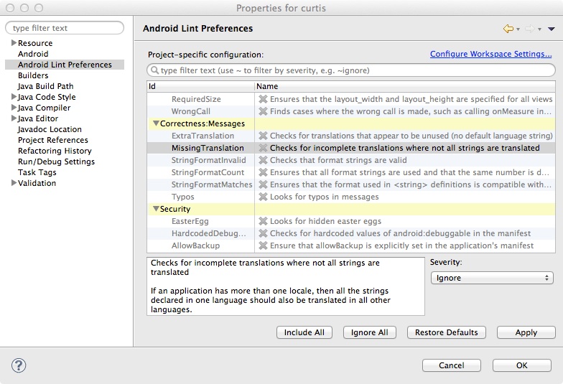Click the help question mark icon

[x=19, y=366]
